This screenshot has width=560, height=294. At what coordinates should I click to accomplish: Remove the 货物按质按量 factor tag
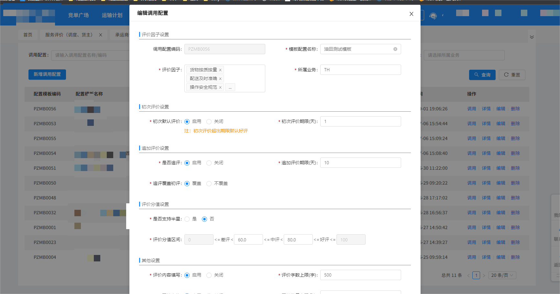(x=220, y=70)
